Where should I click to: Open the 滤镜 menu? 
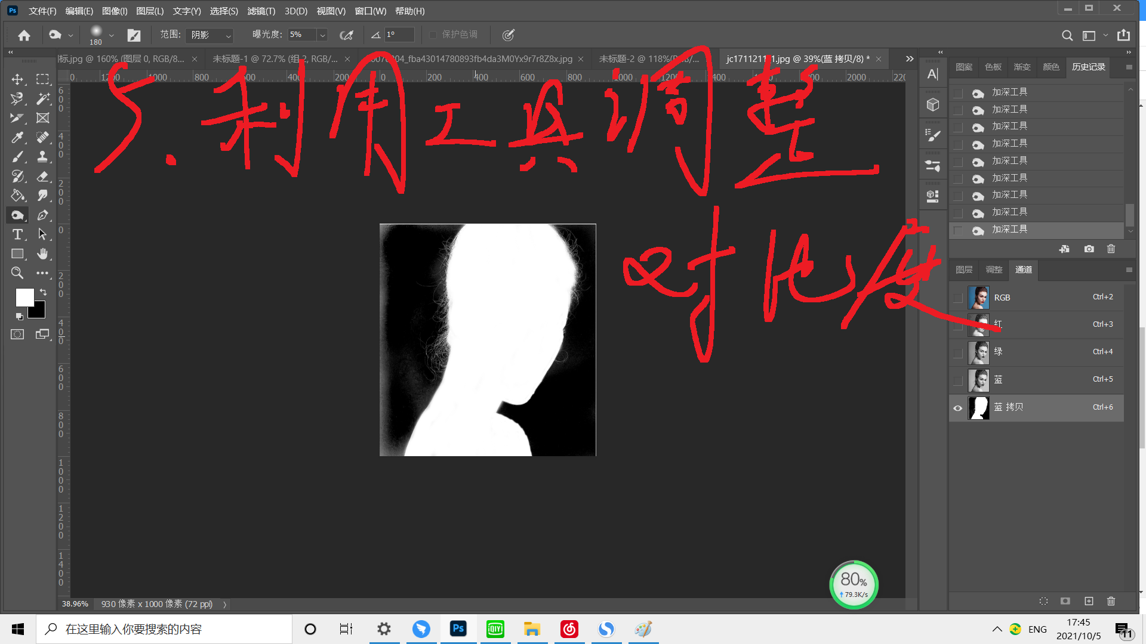point(261,11)
